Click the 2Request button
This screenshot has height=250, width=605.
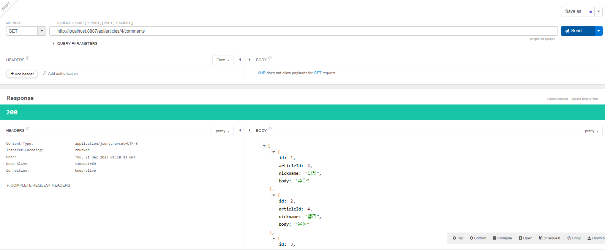click(x=550, y=238)
